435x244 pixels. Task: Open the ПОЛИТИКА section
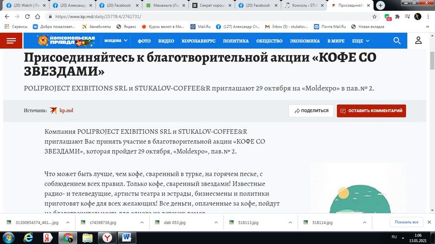(236, 41)
